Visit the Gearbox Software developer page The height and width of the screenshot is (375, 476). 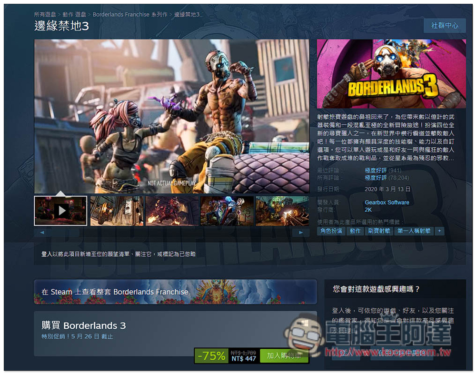coord(387,203)
